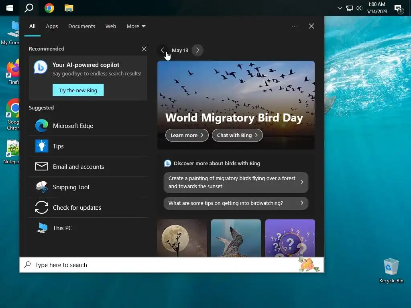Image resolution: width=411 pixels, height=308 pixels.
Task: Open This PC from suggestions
Action: coord(88,228)
